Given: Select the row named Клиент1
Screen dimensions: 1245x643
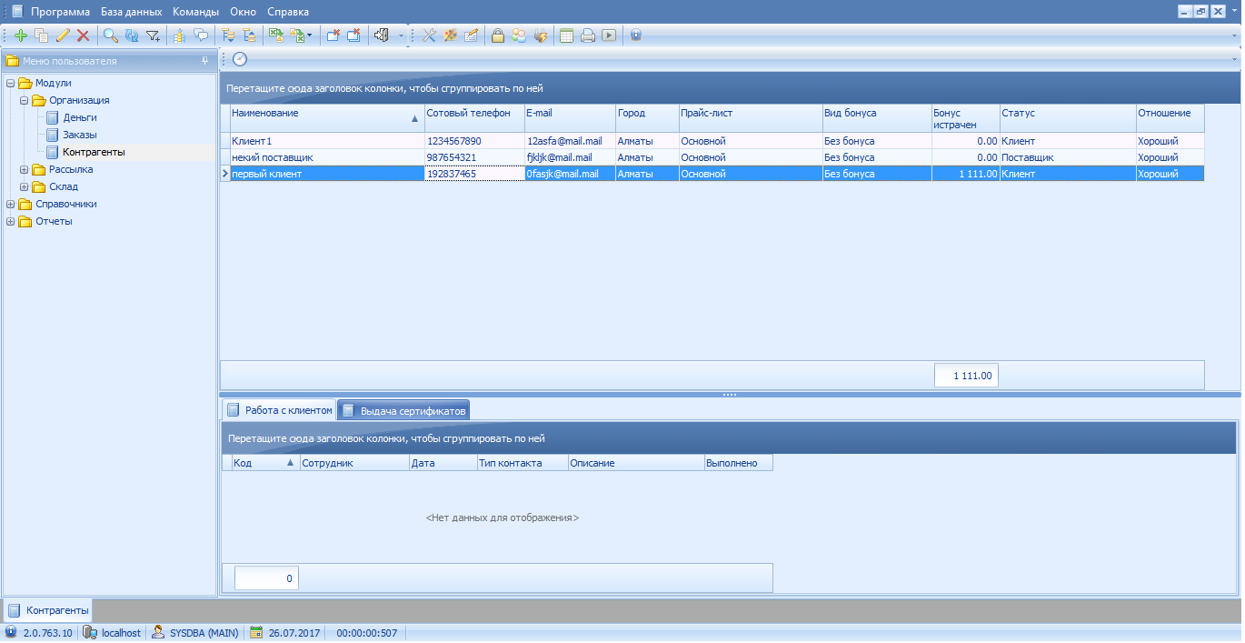Looking at the screenshot, I should 713,141.
